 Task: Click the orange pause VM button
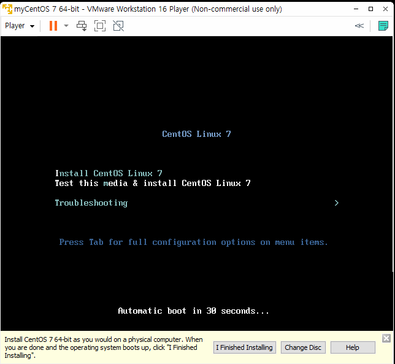tap(53, 26)
